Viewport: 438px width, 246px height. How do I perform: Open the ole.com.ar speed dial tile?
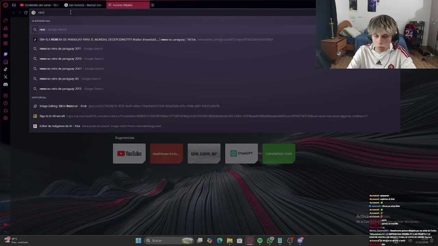point(204,153)
